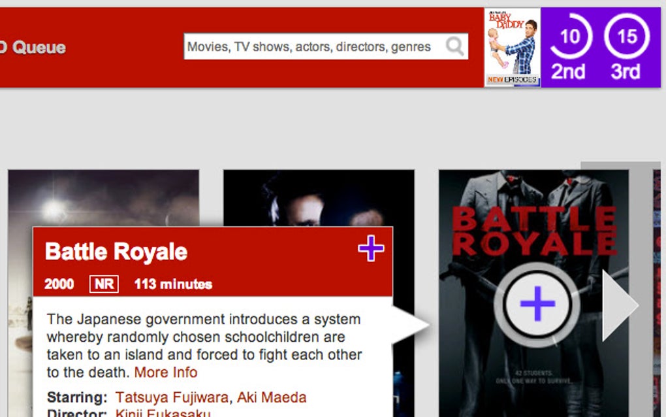The height and width of the screenshot is (417, 666).
Task: Open Kinji Fukasaku director link
Action: tap(163, 412)
